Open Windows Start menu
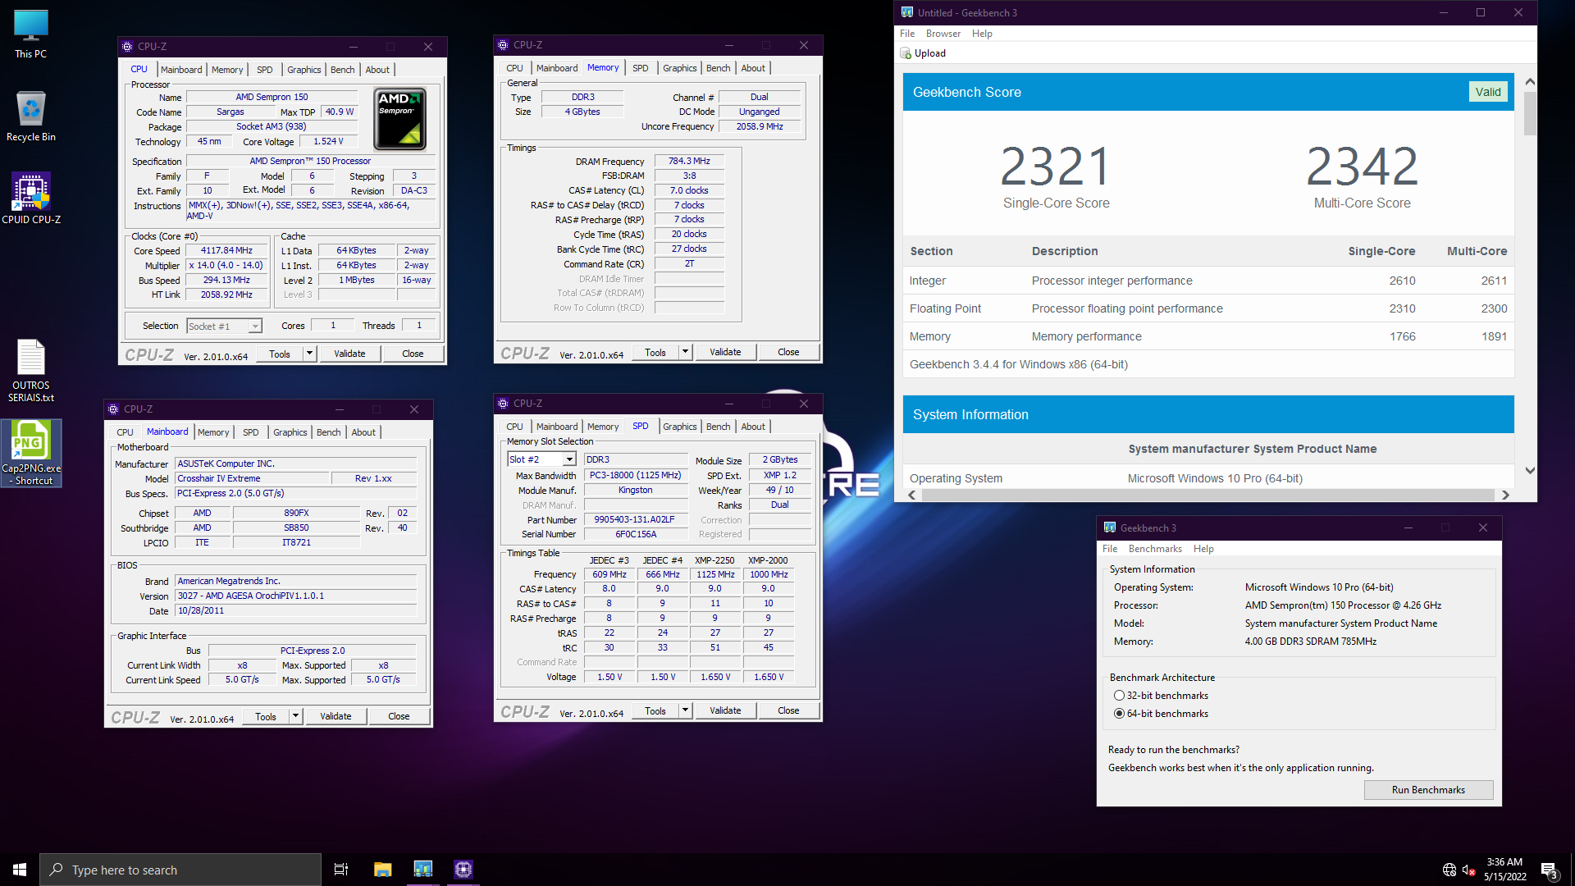Viewport: 1575px width, 886px height. click(x=20, y=870)
